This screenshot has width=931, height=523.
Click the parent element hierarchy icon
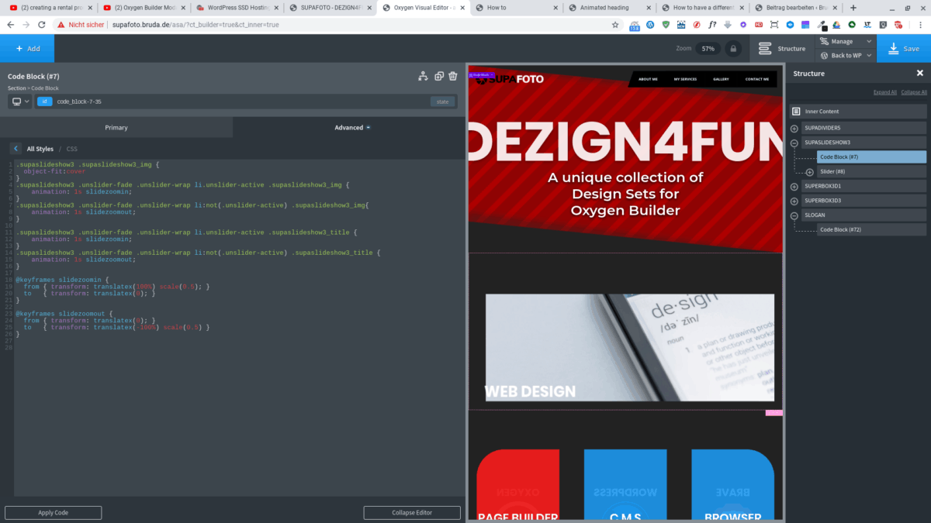pyautogui.click(x=423, y=76)
